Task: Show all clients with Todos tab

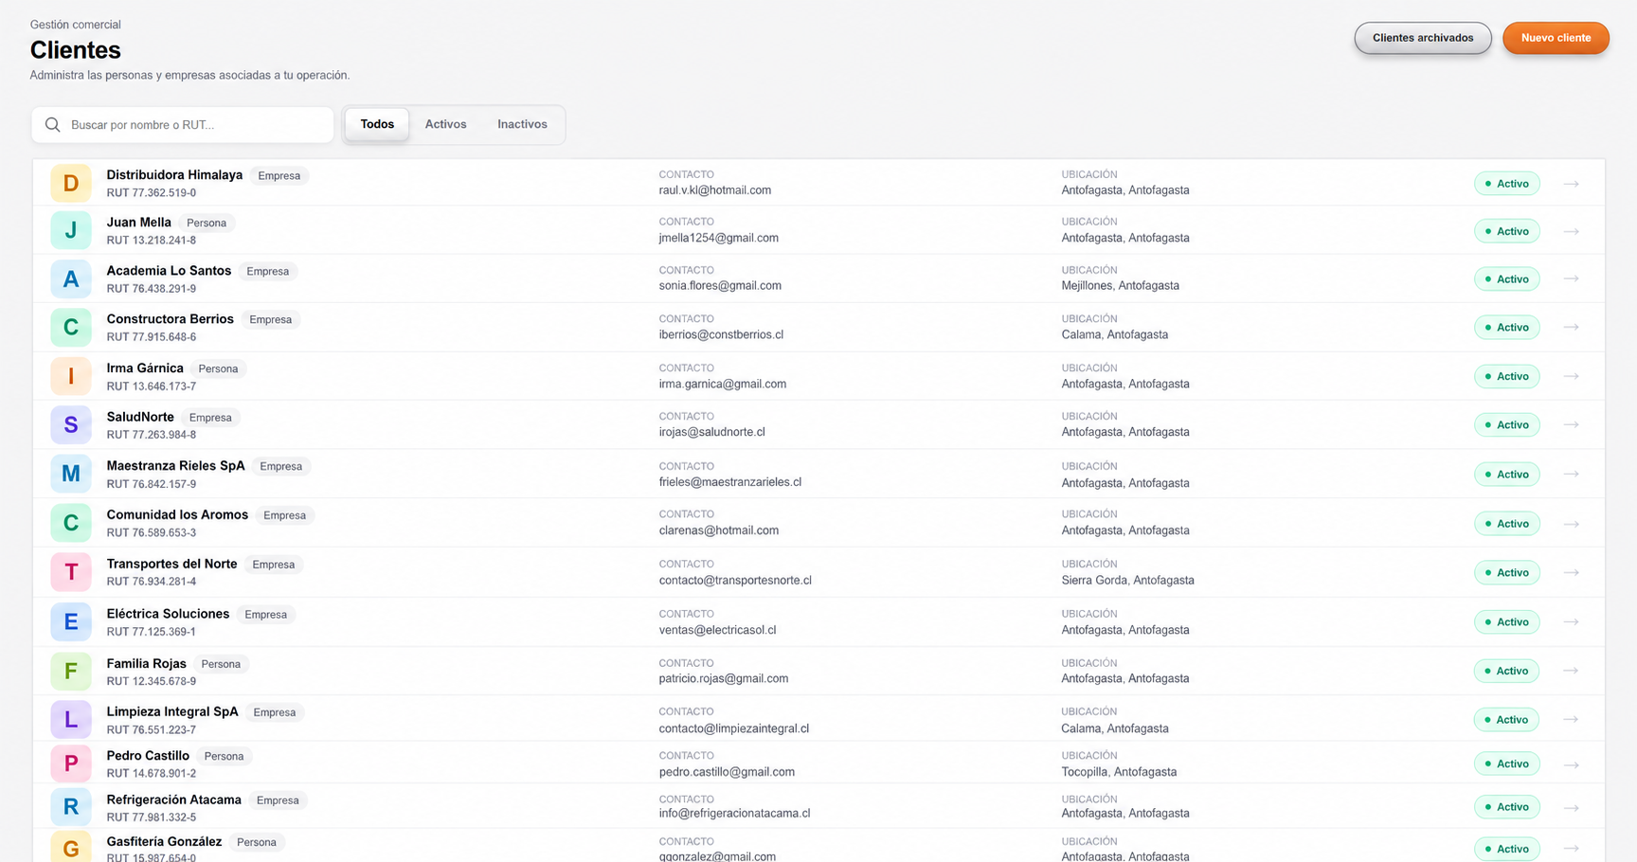Action: click(x=377, y=124)
